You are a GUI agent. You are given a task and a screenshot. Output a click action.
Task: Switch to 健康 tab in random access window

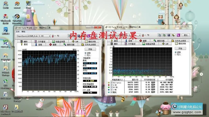tap(143, 41)
